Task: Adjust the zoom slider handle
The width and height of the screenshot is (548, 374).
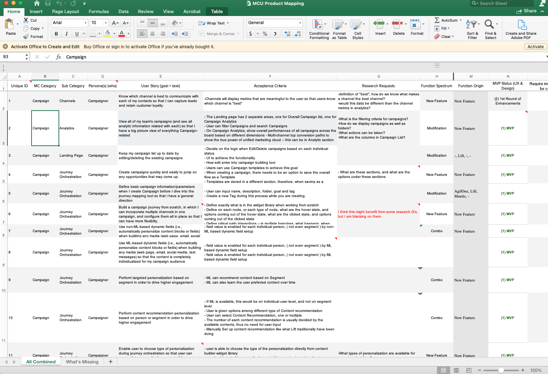Action: click(x=501, y=370)
